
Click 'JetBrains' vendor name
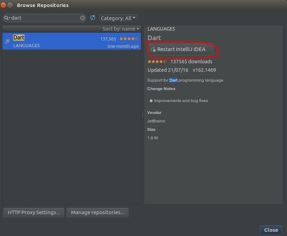point(156,121)
